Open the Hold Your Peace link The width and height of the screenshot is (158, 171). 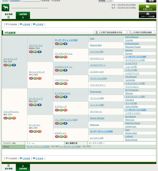pos(132,123)
